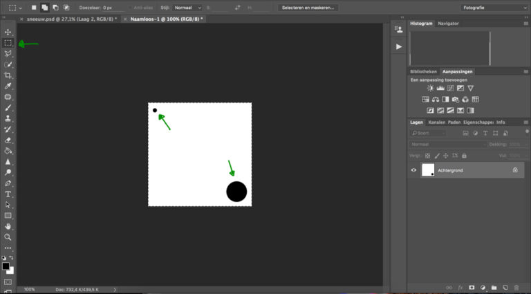Click the black foreground color swatch

pyautogui.click(x=6, y=266)
